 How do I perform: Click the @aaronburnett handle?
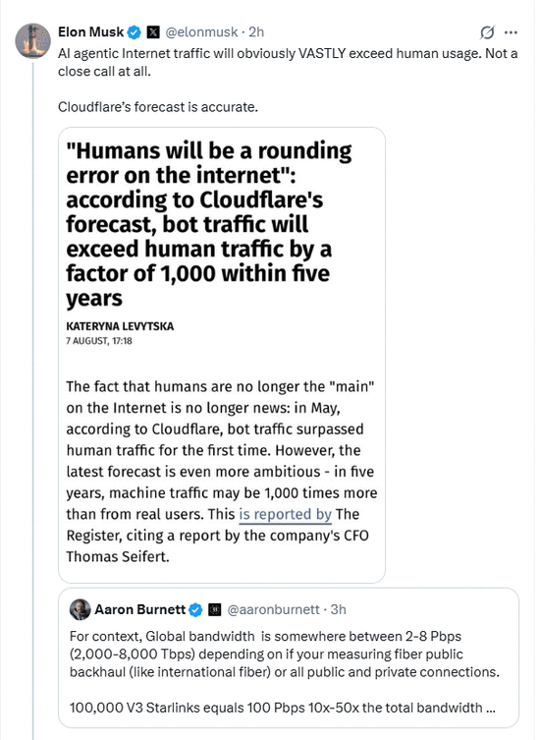coord(273,609)
